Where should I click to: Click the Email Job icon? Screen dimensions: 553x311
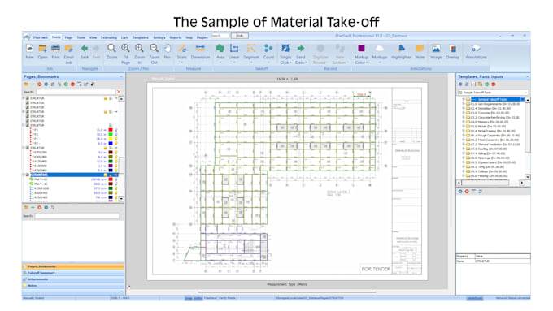point(68,48)
